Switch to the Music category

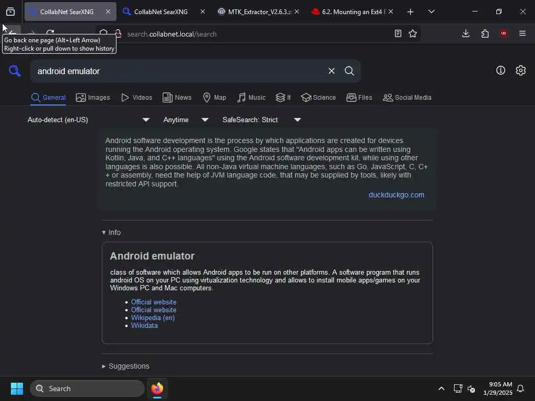pyautogui.click(x=251, y=98)
